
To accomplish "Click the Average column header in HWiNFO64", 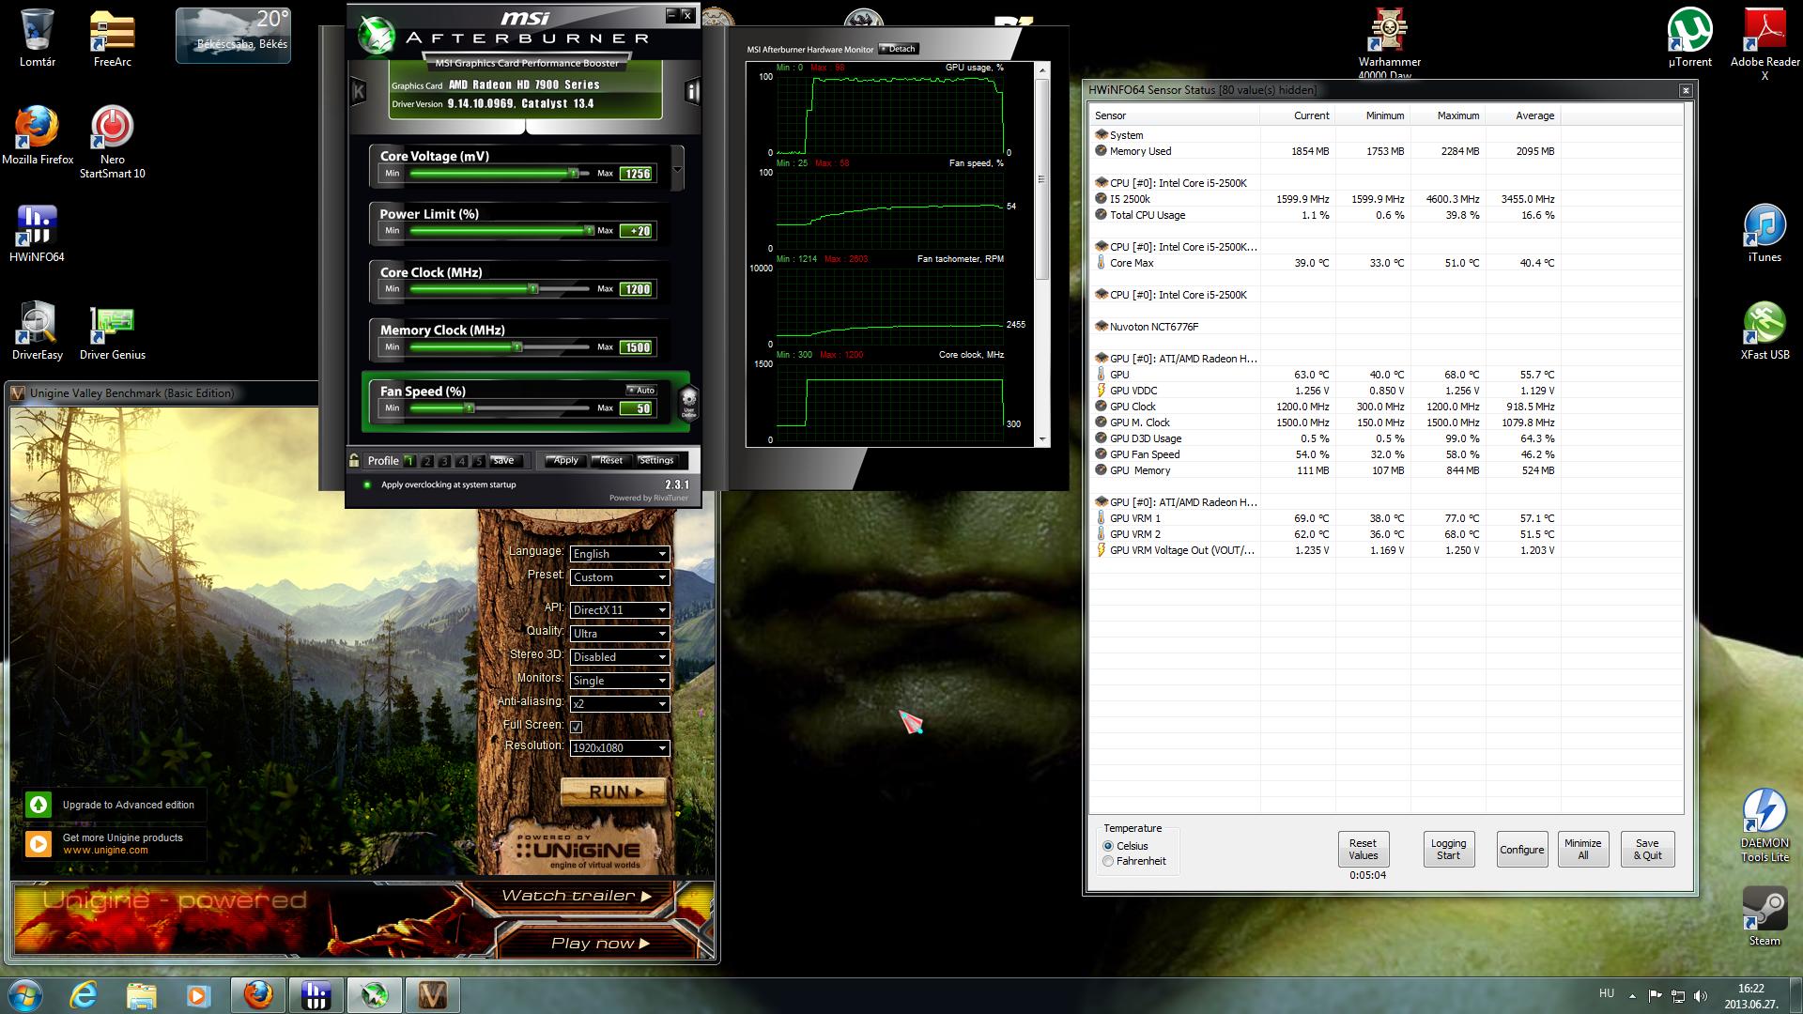I will point(1522,115).
